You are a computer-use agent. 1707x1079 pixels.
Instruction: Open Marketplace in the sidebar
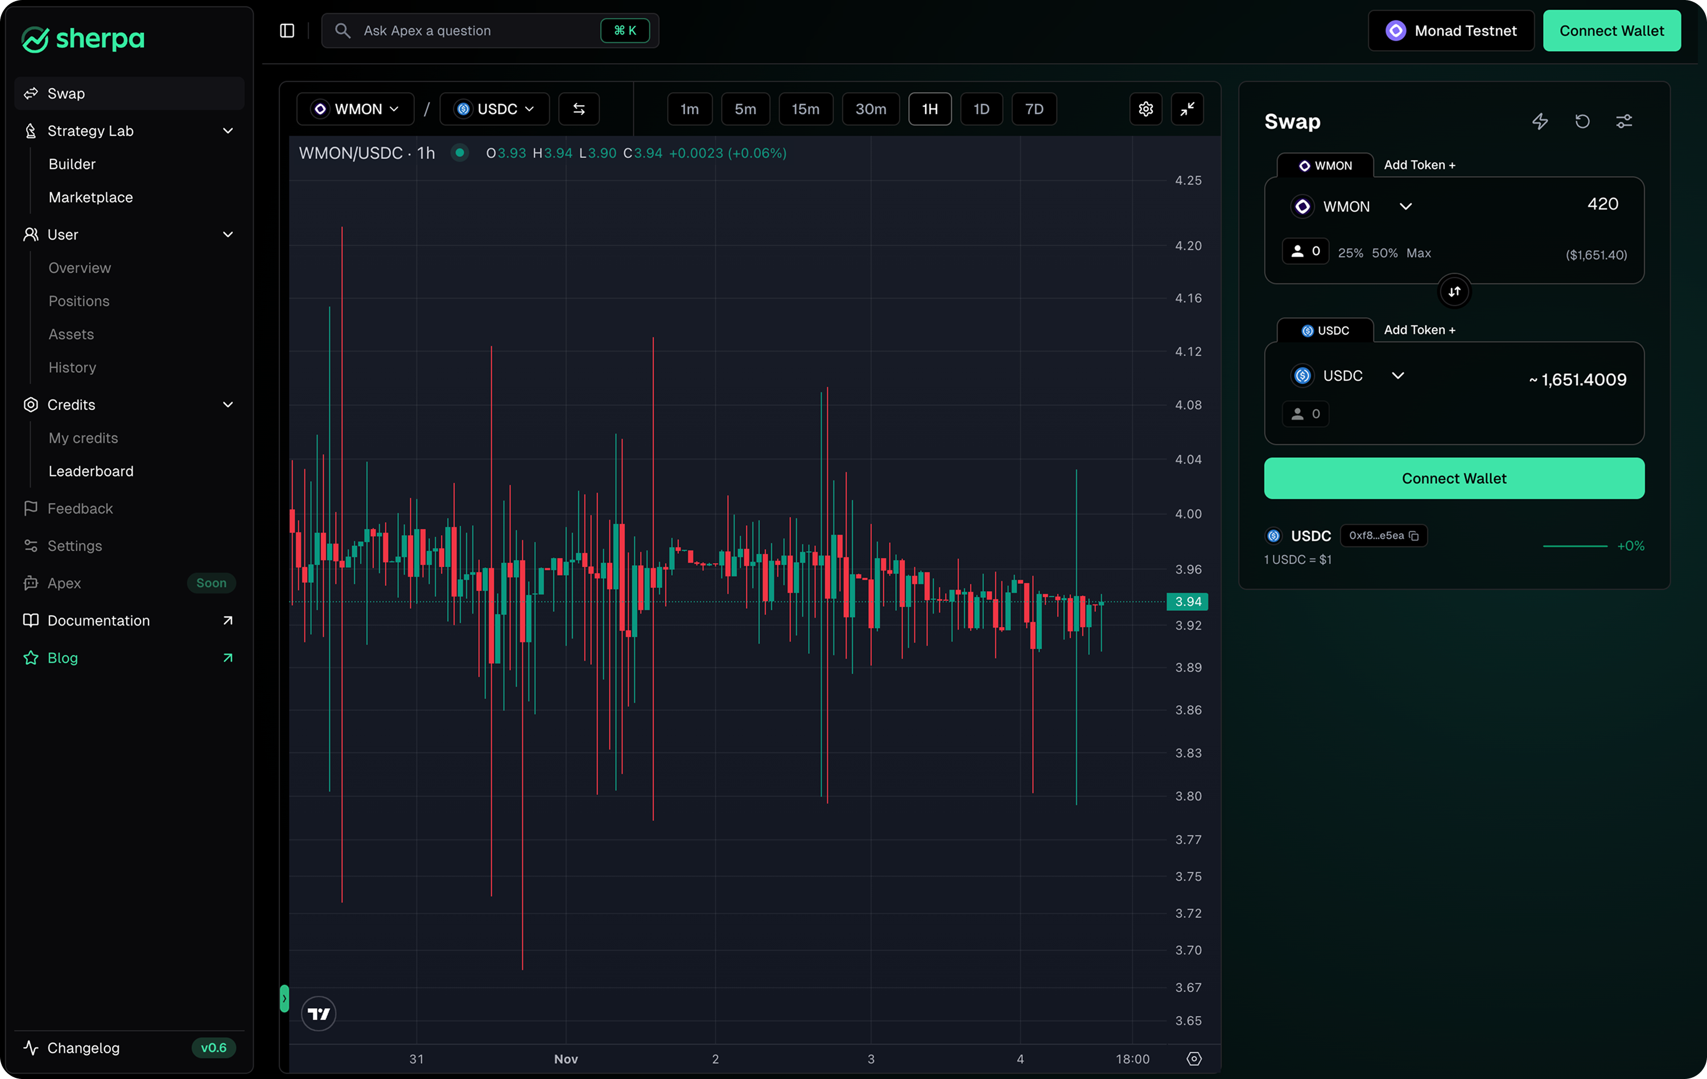(90, 197)
